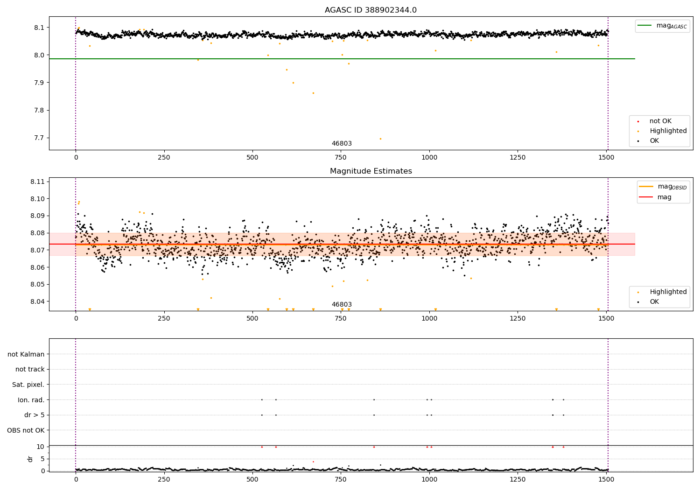Click the 7.7 tick on the top plot y-axis

[39, 138]
